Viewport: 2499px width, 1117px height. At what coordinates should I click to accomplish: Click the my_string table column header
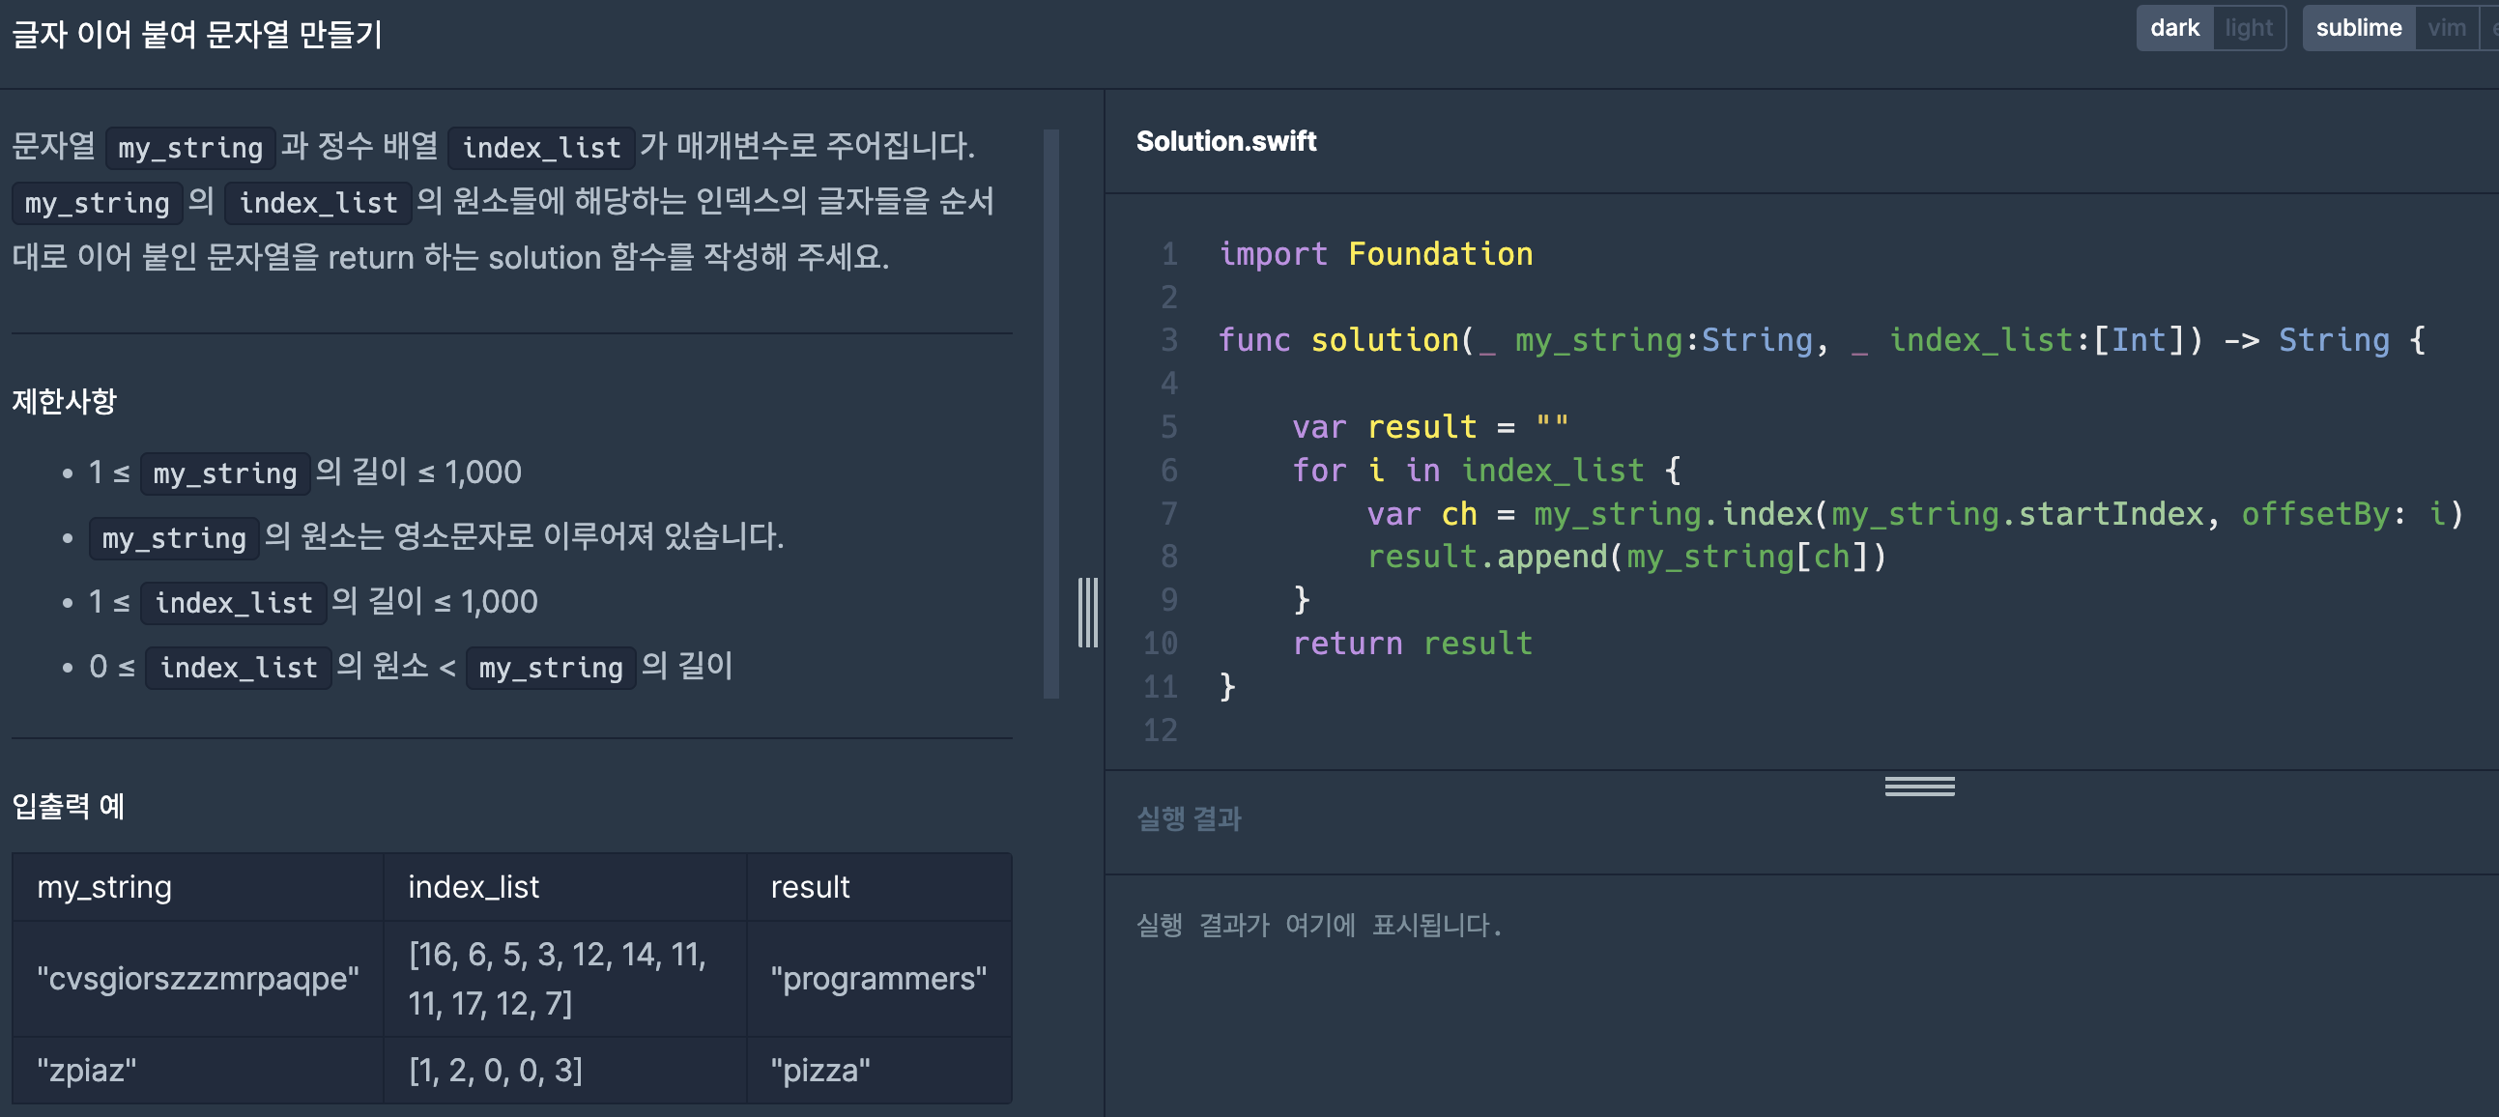pyautogui.click(x=103, y=886)
